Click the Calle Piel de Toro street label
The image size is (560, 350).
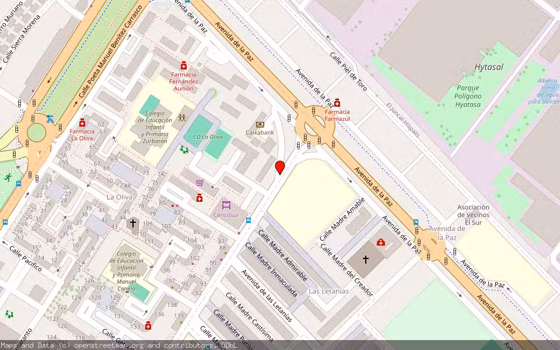pos(348,71)
